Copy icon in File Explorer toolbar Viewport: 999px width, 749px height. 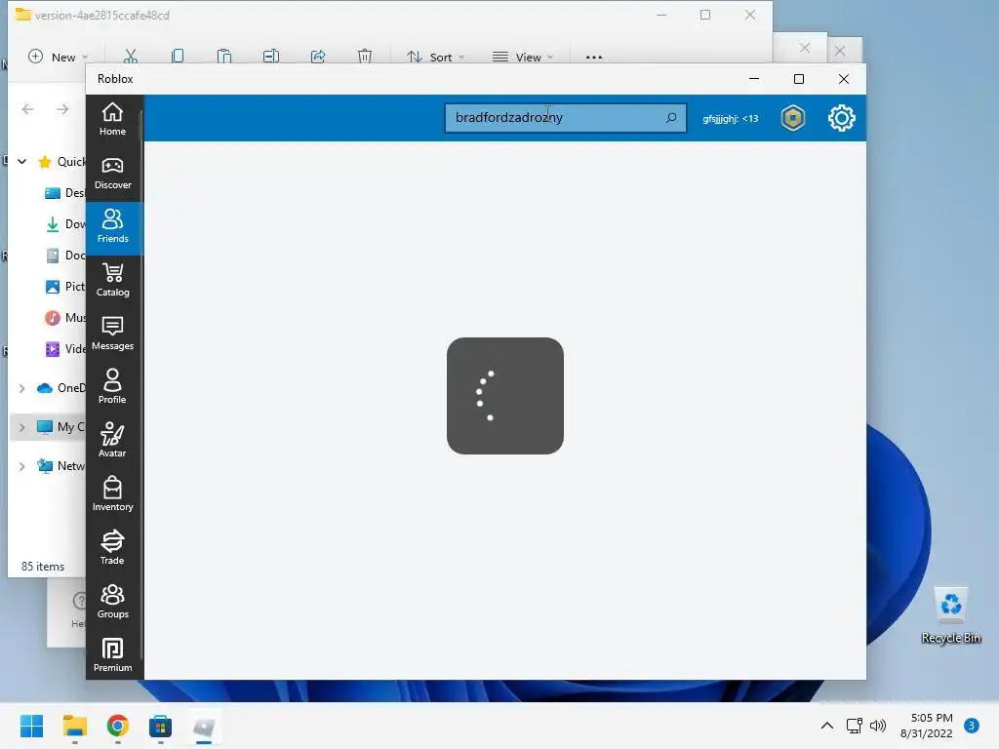[178, 57]
